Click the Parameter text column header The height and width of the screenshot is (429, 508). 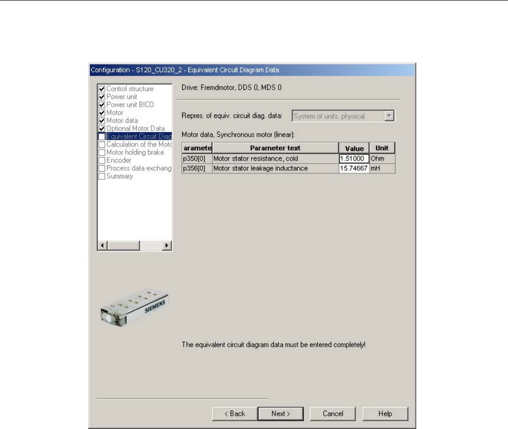click(275, 148)
